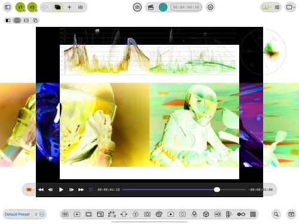Click the playback progress track
The width and height of the screenshot is (299, 224).
point(184,189)
